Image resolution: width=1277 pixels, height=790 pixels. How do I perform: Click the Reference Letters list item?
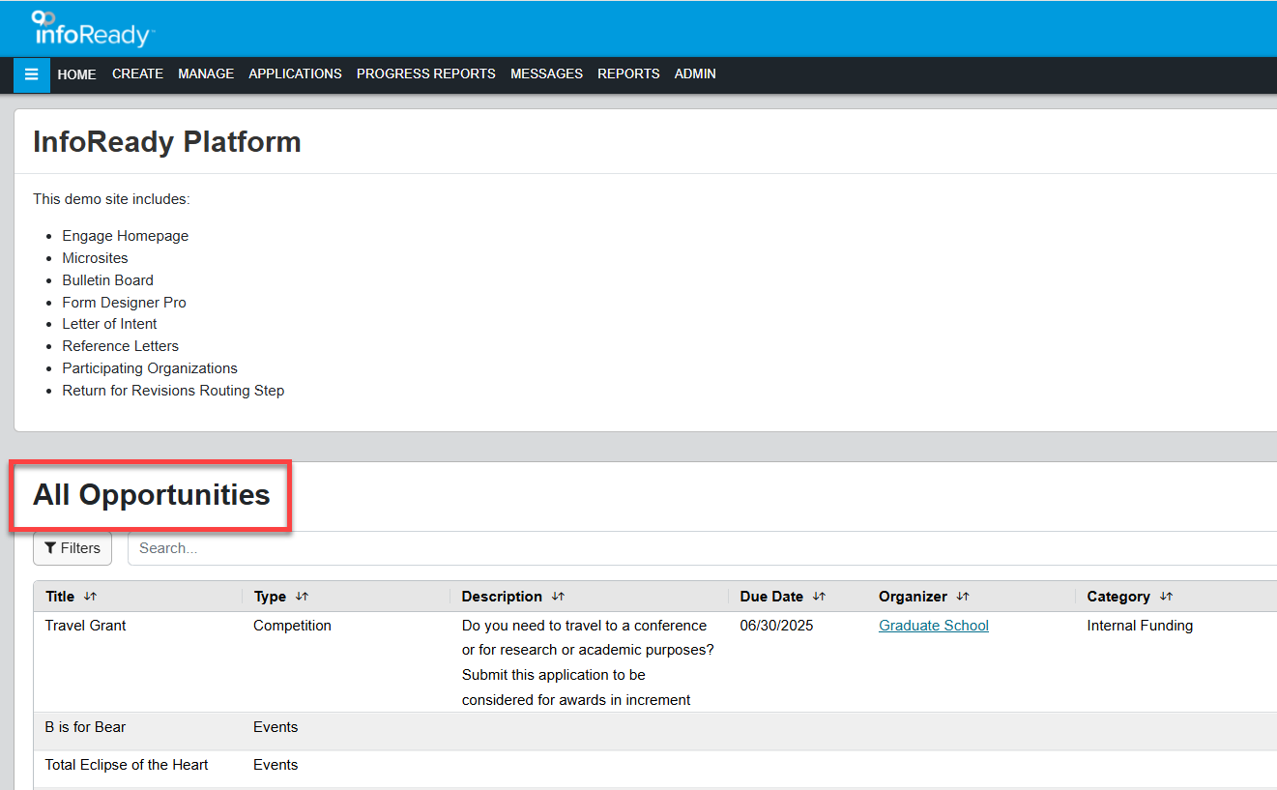pos(120,346)
